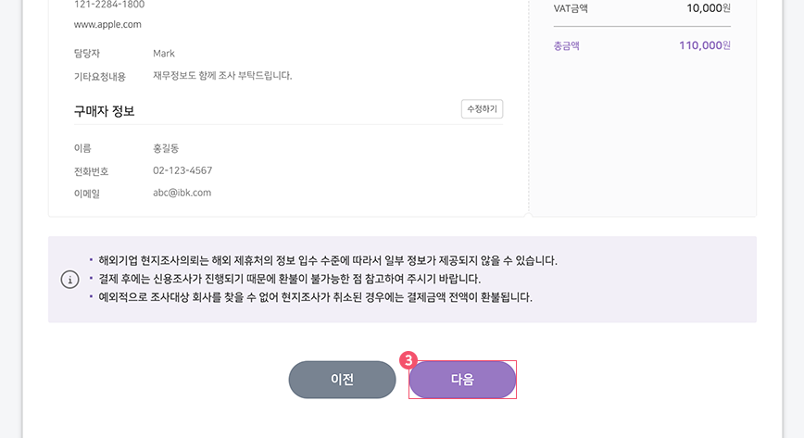Click the third notice about 전액이 환불
This screenshot has width=804, height=438.
[315, 297]
